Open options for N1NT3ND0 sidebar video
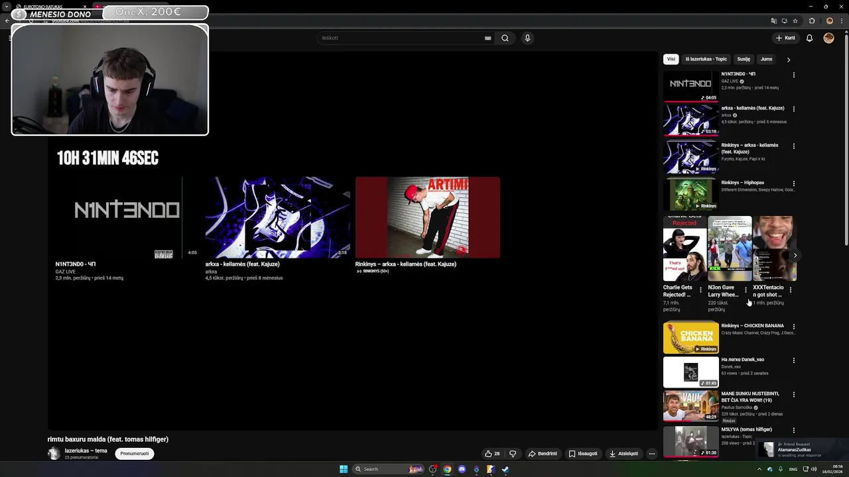 (x=793, y=75)
